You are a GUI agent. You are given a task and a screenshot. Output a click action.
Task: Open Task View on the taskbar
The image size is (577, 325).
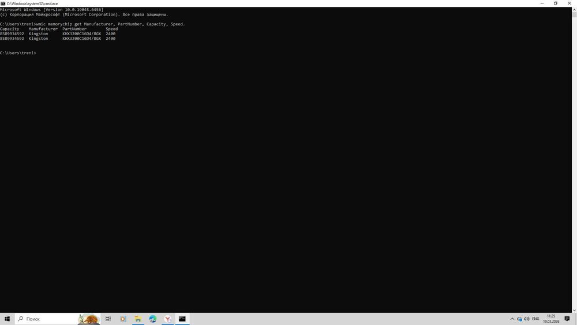[x=108, y=319]
